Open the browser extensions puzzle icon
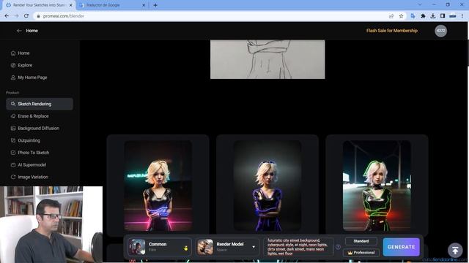The height and width of the screenshot is (263, 469). 423,16
